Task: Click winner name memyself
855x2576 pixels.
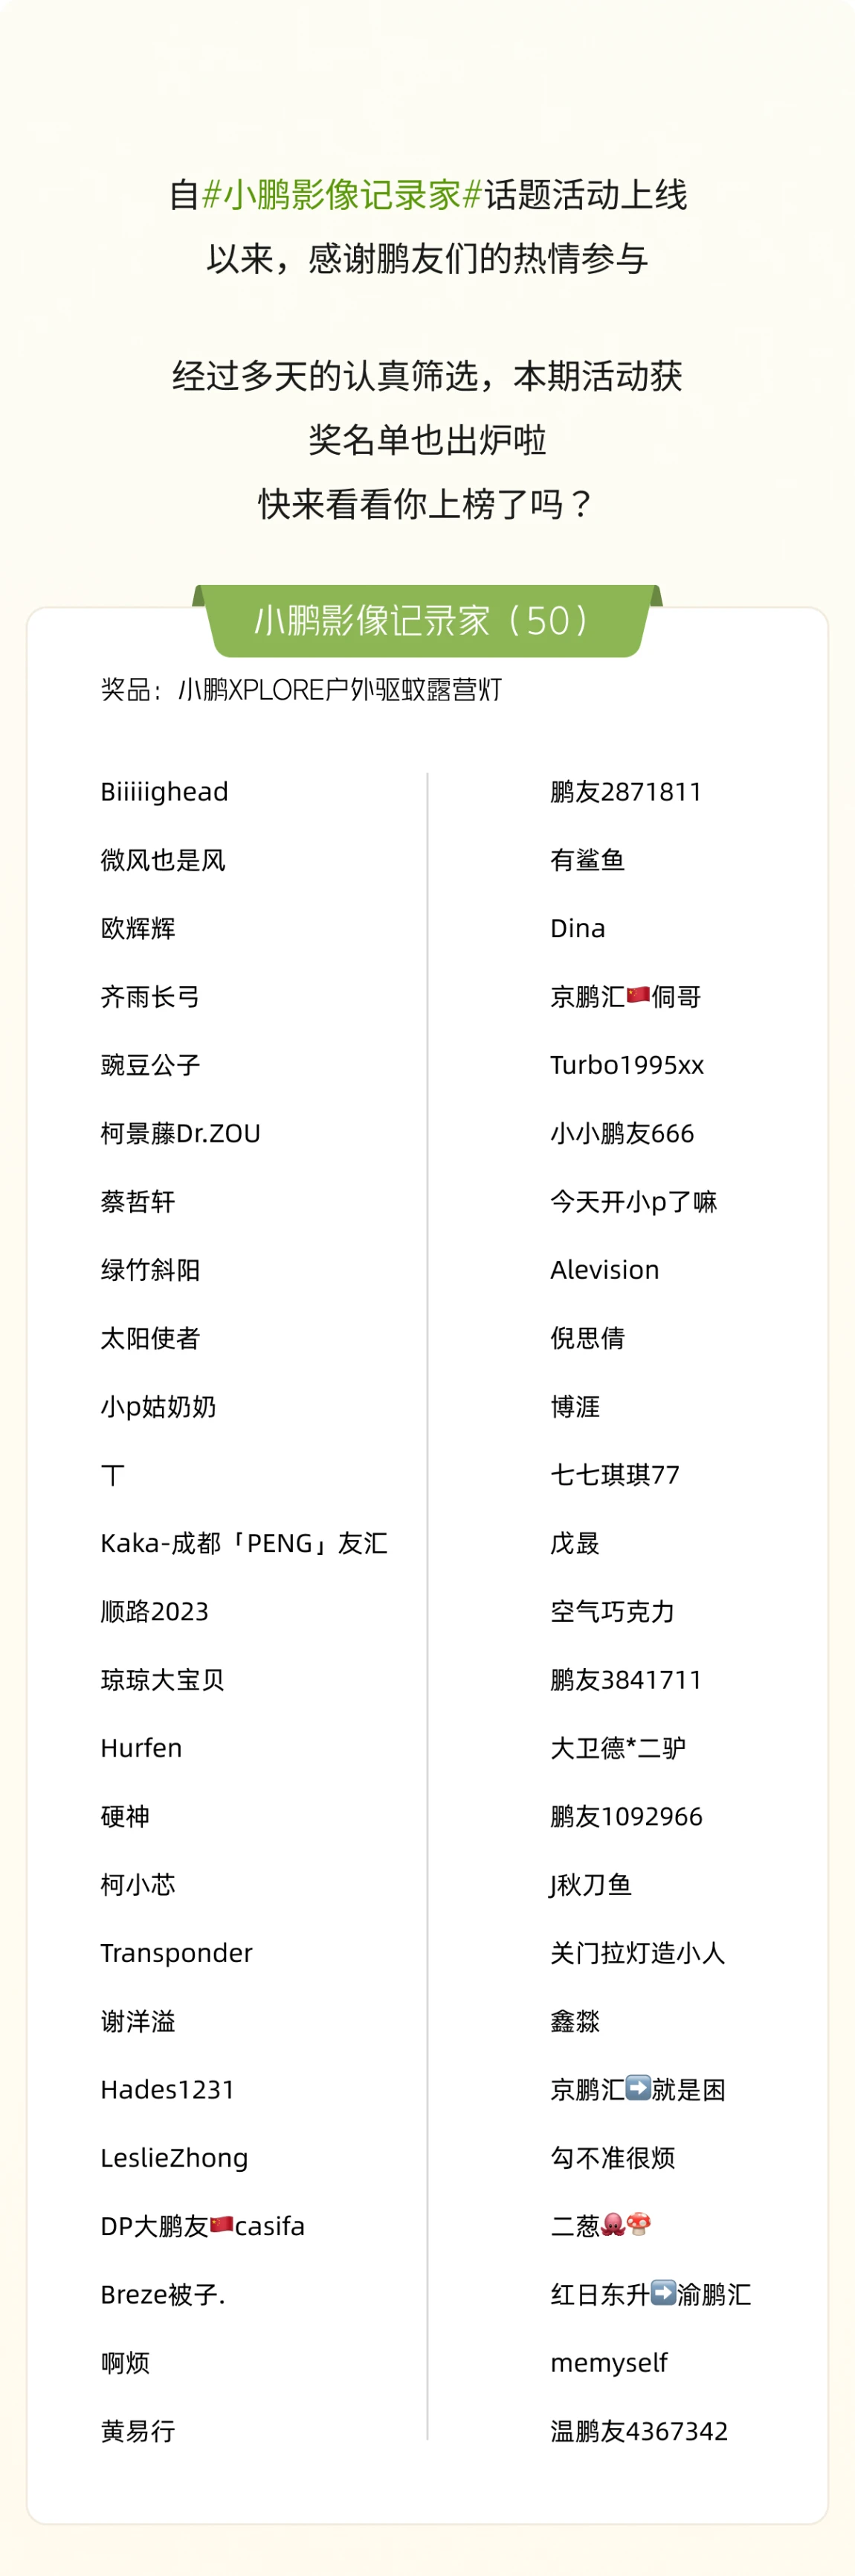Action: click(610, 2363)
